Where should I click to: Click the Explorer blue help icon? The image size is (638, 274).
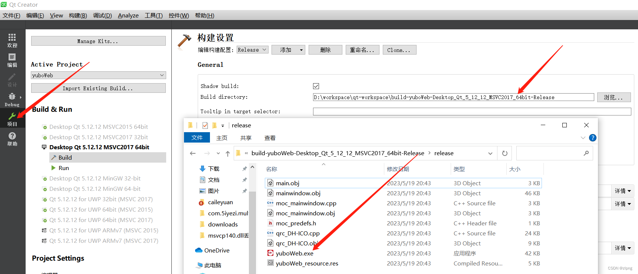tap(593, 138)
